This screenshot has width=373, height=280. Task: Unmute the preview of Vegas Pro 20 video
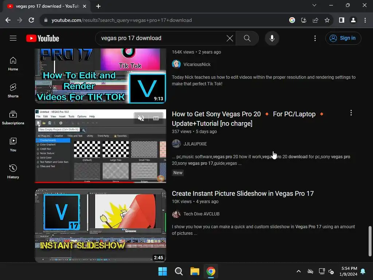(141, 118)
